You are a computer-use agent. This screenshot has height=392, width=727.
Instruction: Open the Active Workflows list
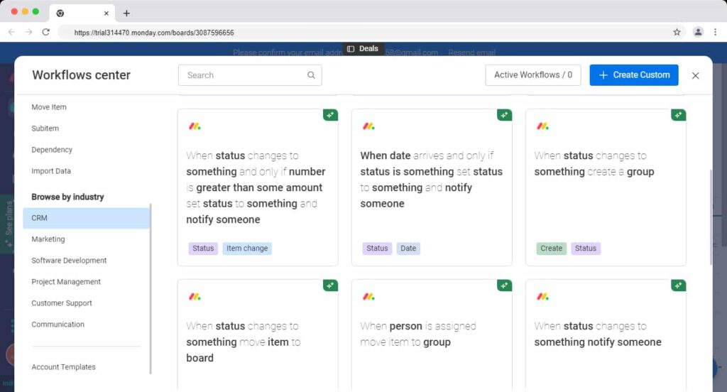tap(532, 75)
